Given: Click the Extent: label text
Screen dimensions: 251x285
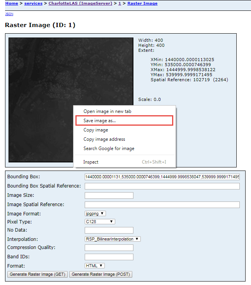Looking at the screenshot, I should [x=146, y=50].
